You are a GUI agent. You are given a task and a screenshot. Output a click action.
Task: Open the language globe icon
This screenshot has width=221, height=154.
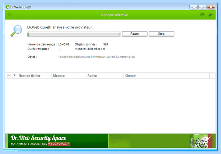(202, 15)
